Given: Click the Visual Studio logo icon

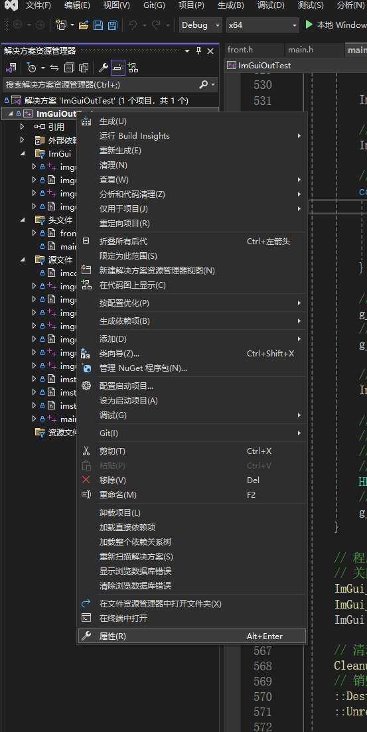Looking at the screenshot, I should (x=11, y=5).
